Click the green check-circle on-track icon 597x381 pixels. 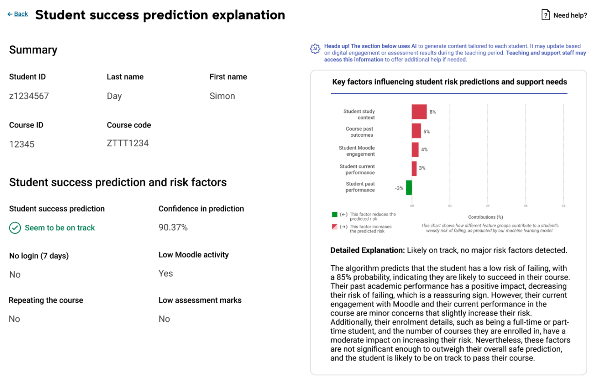tap(14, 228)
